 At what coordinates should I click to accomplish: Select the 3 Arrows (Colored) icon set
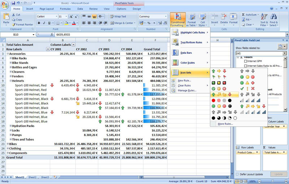[x=219, y=71]
